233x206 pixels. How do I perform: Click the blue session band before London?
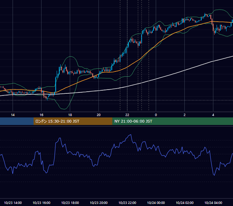click(17, 121)
